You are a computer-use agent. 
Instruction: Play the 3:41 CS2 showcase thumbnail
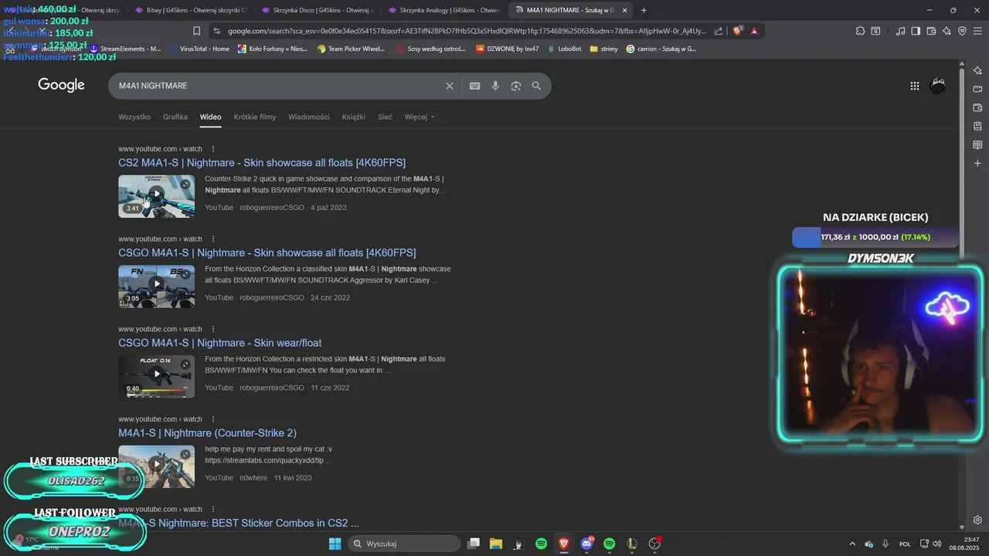(x=156, y=196)
